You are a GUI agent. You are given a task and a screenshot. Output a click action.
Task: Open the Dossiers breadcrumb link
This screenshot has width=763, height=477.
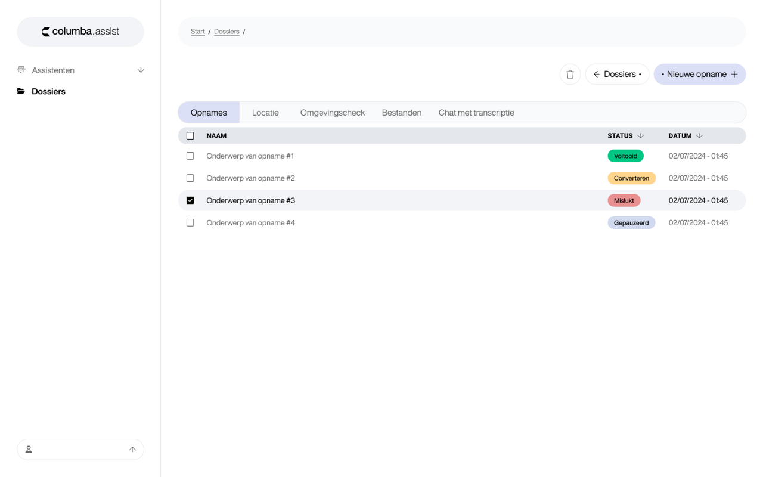227,32
